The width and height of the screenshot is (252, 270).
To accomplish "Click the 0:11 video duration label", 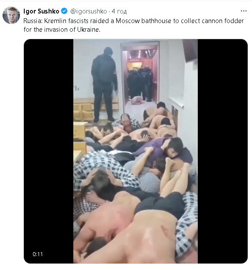I will click(x=38, y=254).
